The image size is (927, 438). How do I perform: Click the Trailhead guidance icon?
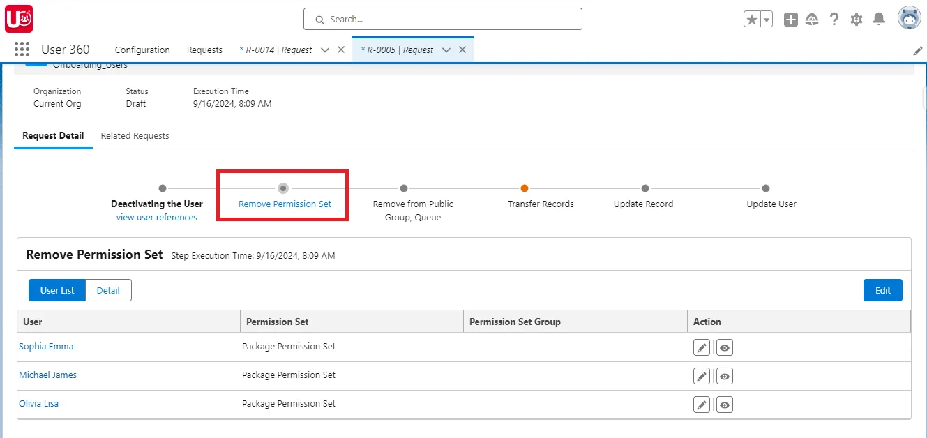812,19
